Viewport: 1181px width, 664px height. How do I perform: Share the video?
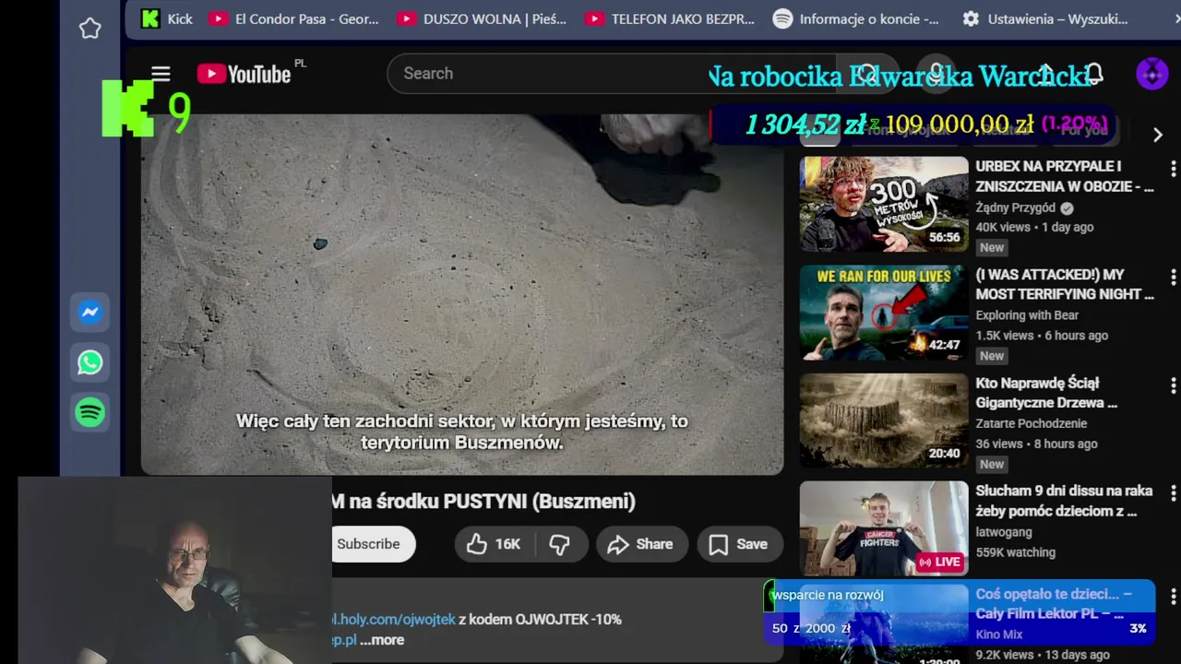[x=641, y=544]
